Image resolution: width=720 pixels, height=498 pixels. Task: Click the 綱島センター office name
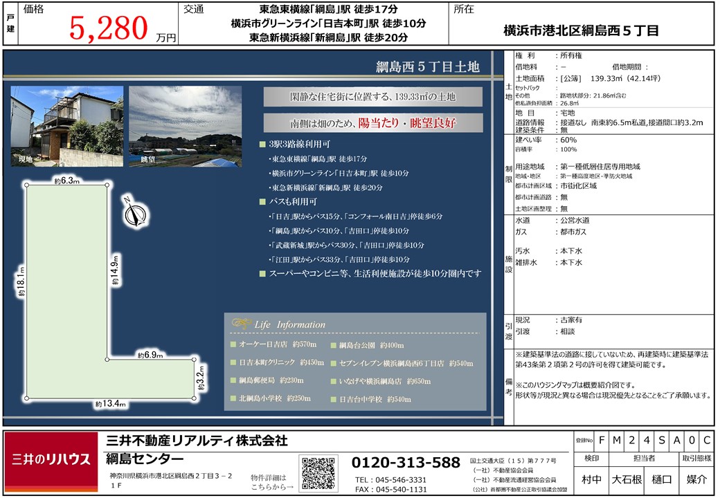pyautogui.click(x=144, y=459)
